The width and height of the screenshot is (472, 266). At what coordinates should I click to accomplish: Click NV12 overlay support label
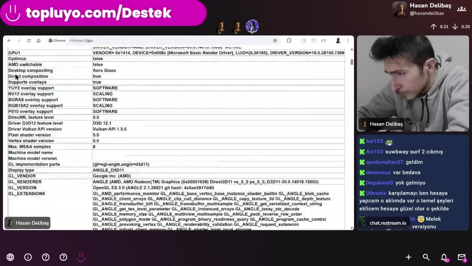point(31,94)
